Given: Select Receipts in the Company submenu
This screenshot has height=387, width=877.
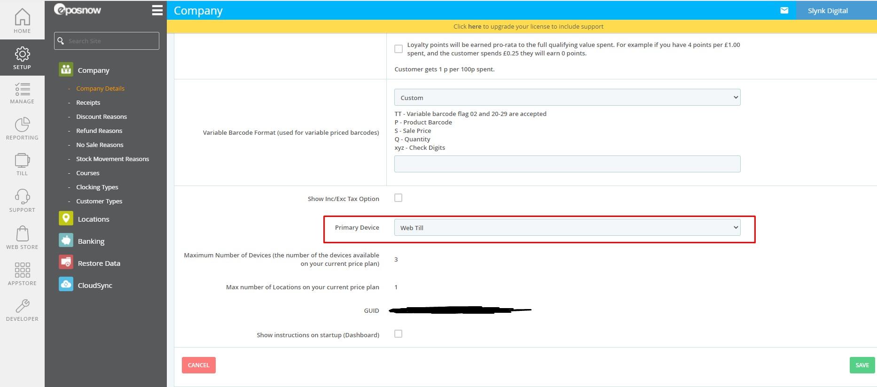Looking at the screenshot, I should [x=88, y=102].
